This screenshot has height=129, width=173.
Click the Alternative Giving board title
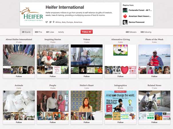pyautogui.click(x=120, y=39)
